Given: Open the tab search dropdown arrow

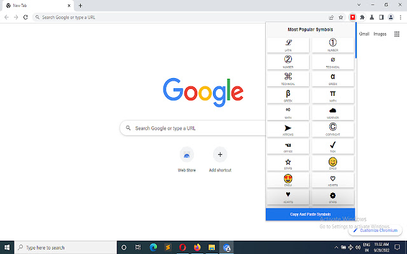Looking at the screenshot, I should 359,4.
